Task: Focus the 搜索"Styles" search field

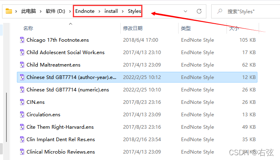Action: (x=245, y=12)
